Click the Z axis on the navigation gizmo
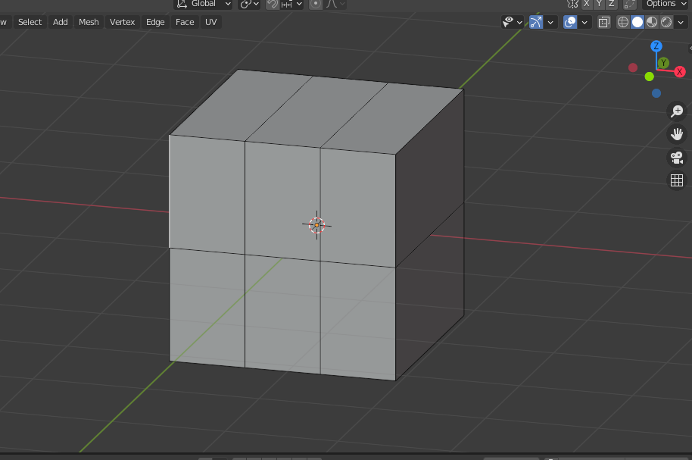The image size is (692, 460). click(656, 46)
